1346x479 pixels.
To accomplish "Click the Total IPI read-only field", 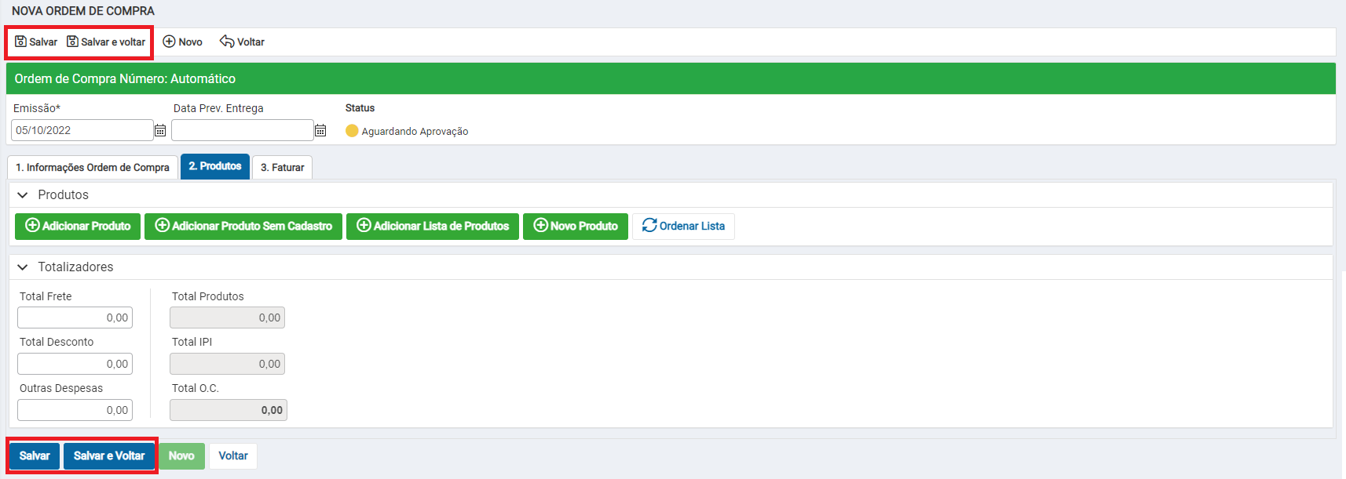I will 227,364.
